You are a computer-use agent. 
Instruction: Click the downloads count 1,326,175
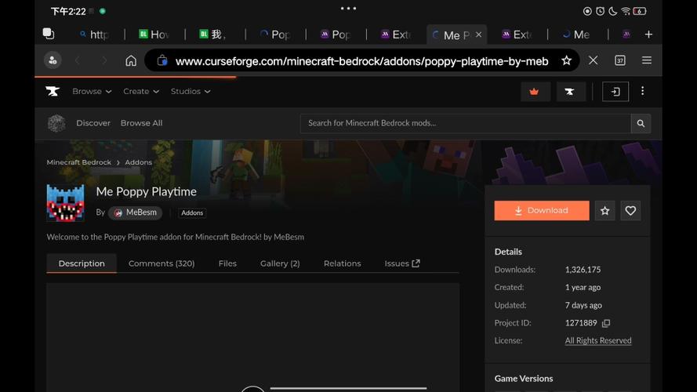pyautogui.click(x=583, y=270)
